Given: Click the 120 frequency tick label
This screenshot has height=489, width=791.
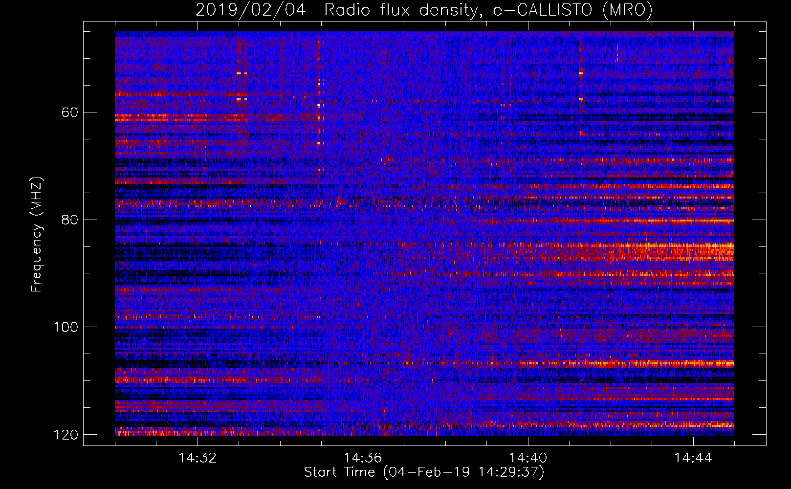Looking at the screenshot, I should click(66, 435).
